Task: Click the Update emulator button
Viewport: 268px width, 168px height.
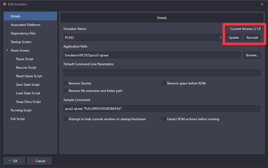Action: (x=234, y=38)
